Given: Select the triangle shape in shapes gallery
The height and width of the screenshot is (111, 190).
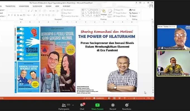Looking at the screenshot, I should 83,13.
